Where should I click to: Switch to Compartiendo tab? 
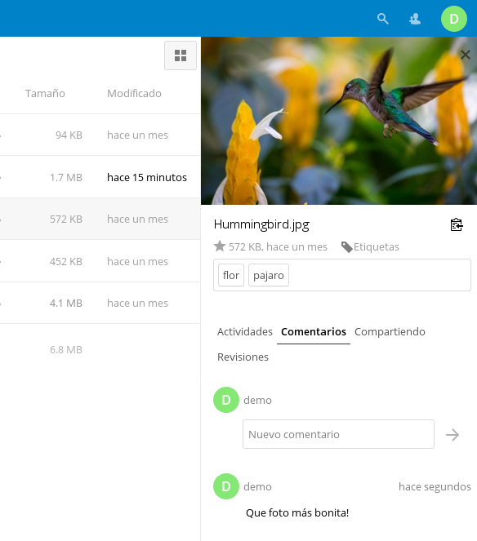pos(390,331)
